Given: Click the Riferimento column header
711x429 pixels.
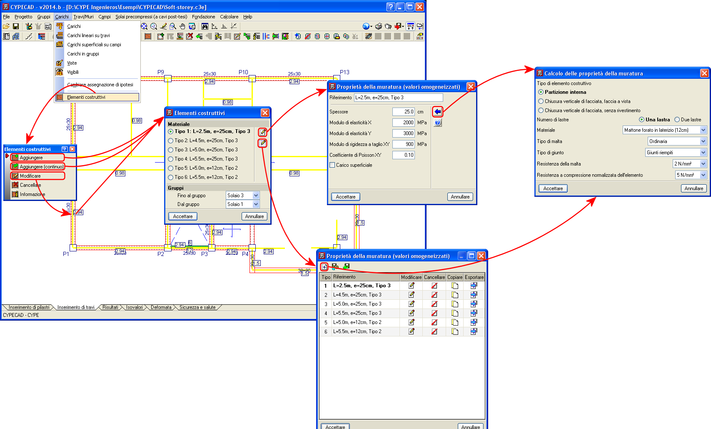Looking at the screenshot, I should click(x=366, y=277).
